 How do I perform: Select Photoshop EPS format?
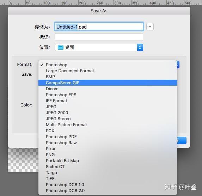(x=108, y=95)
